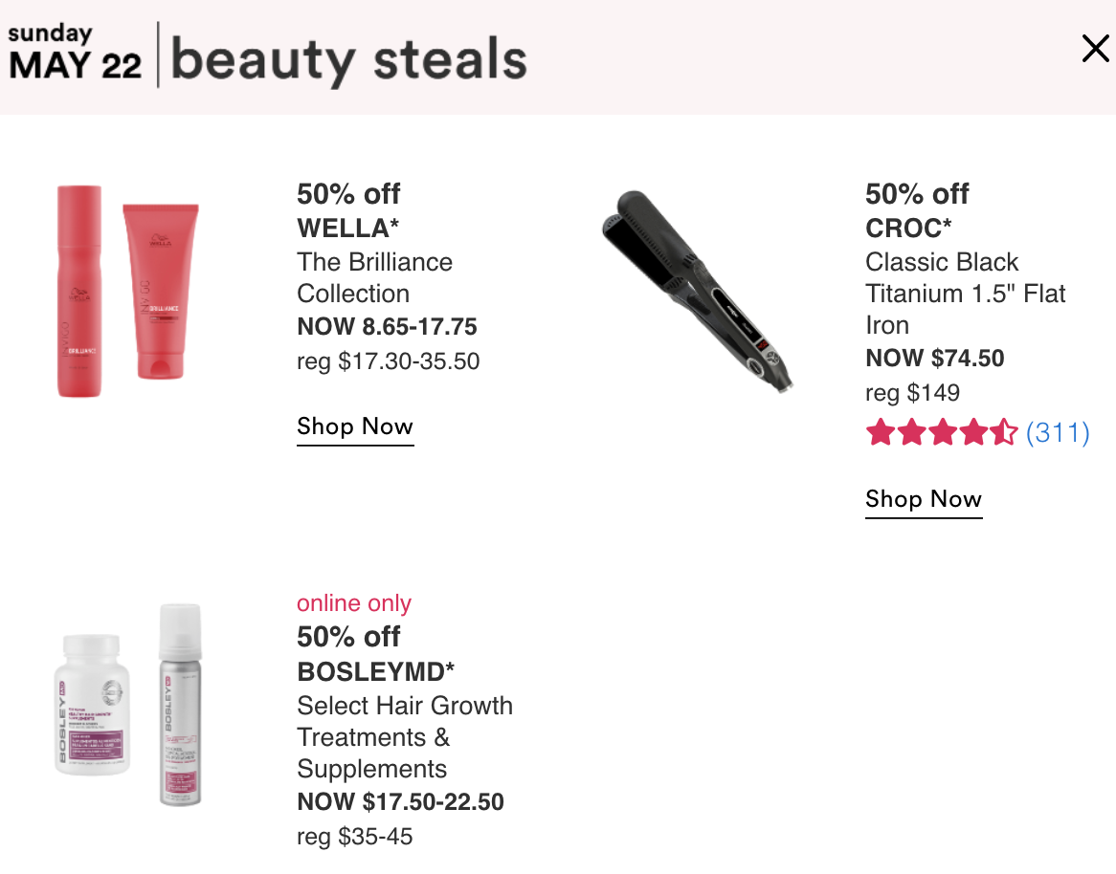Click NOW $17.50-22.50 price text
This screenshot has height=874, width=1116.
(400, 801)
